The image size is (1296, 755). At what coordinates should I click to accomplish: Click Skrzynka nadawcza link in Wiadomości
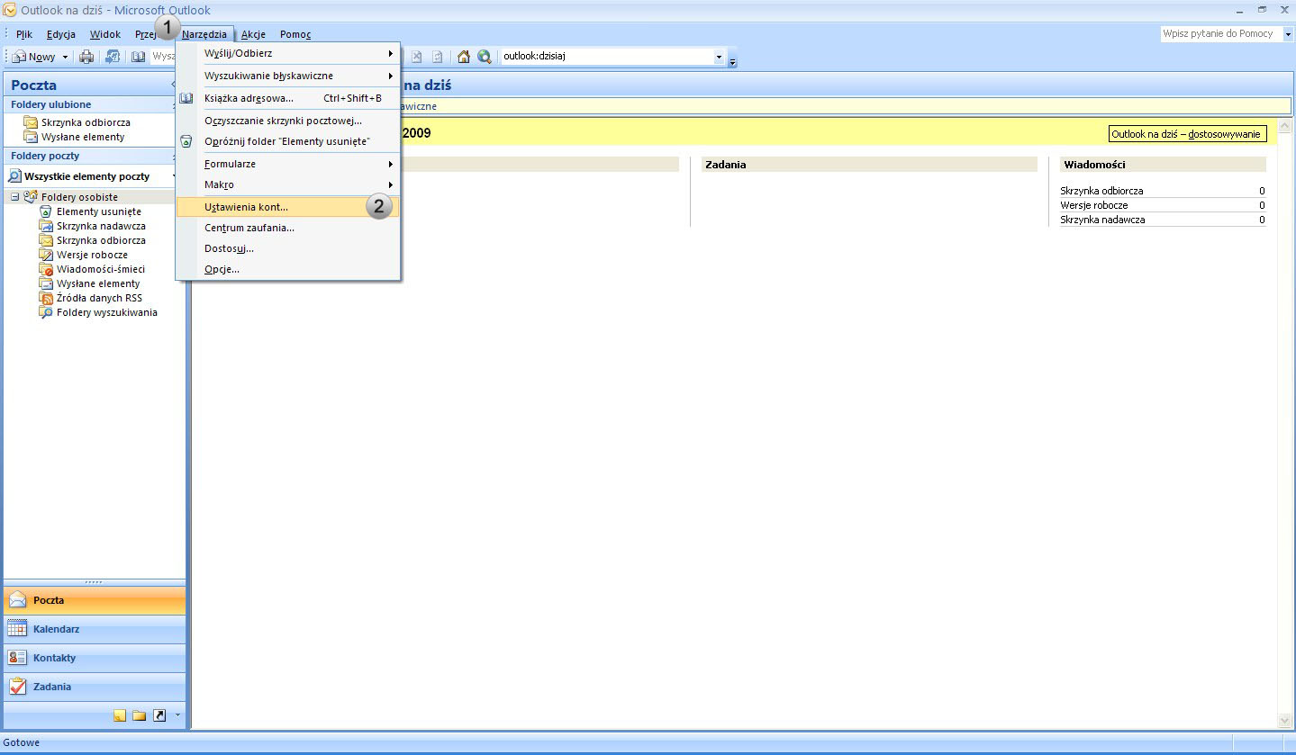[1102, 220]
